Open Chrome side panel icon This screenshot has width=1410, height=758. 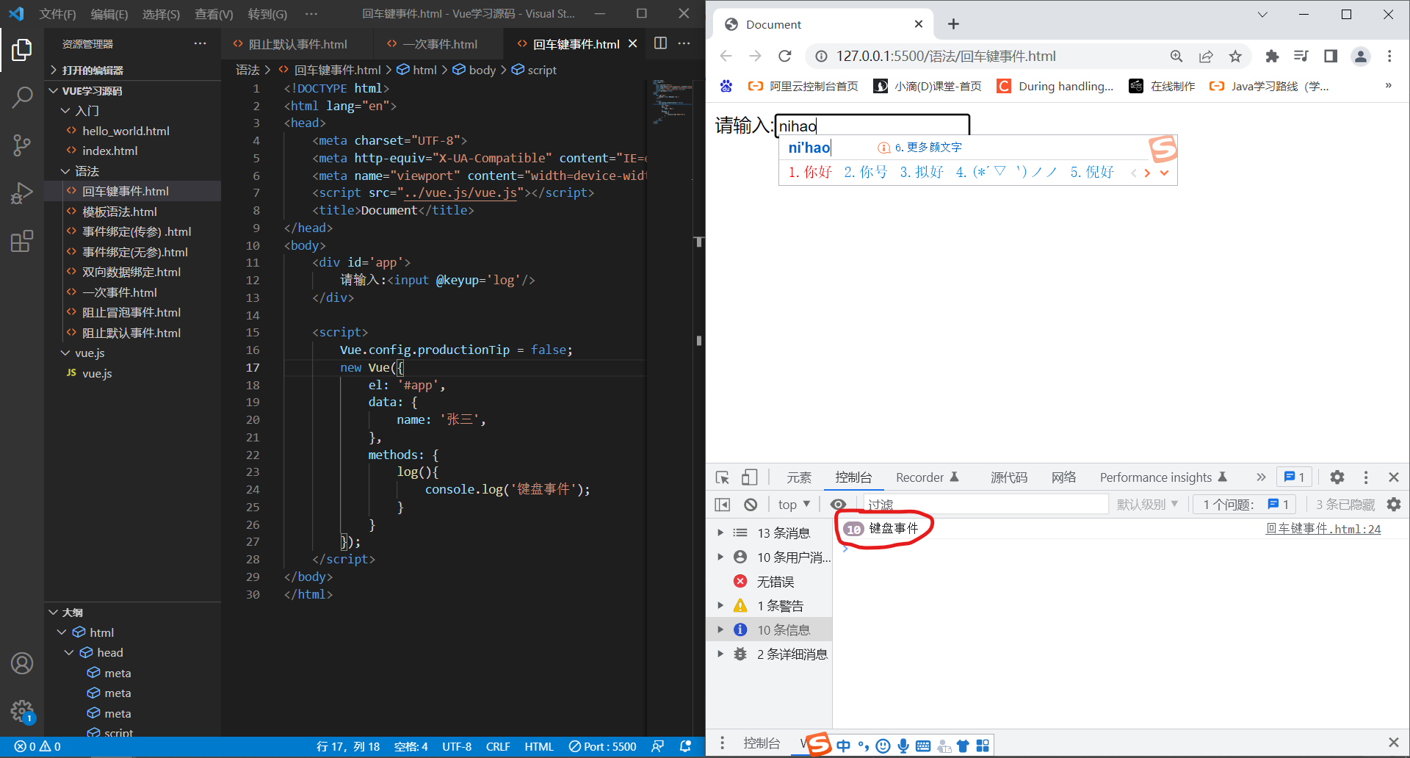click(1331, 57)
